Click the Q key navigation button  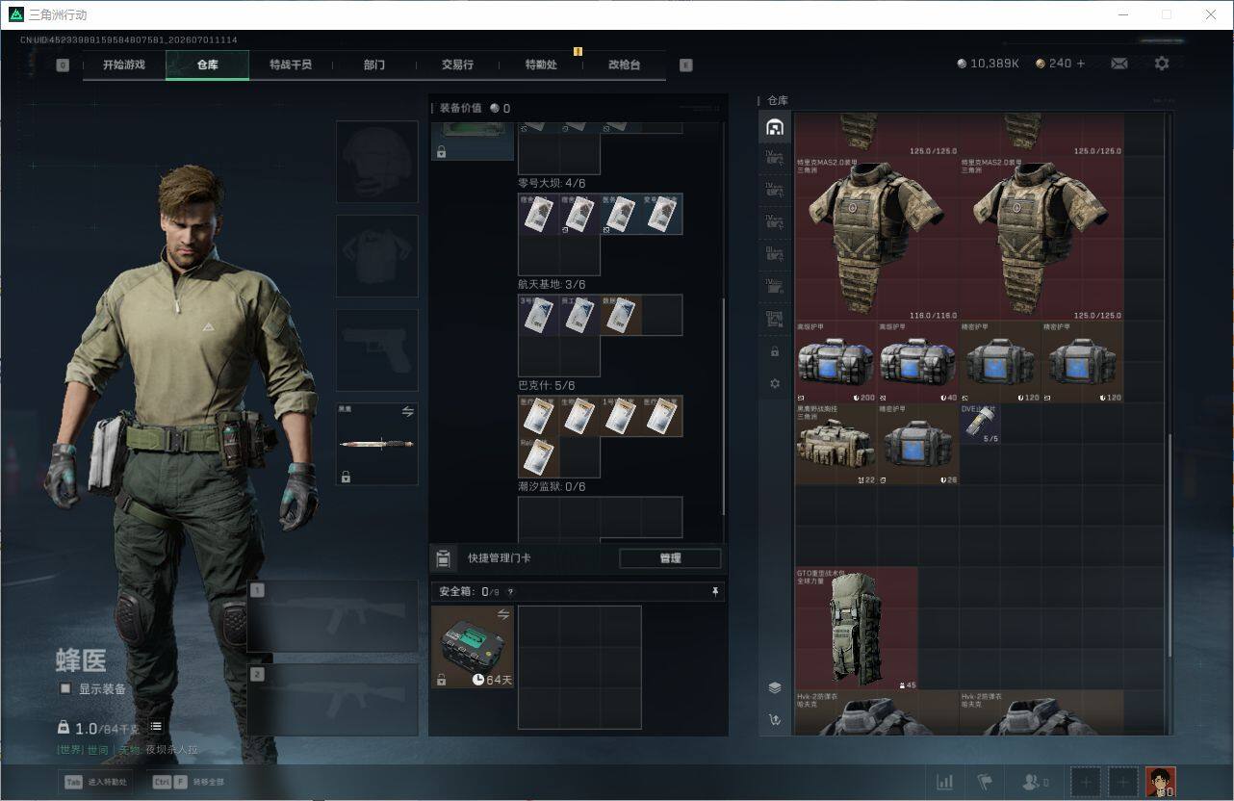point(63,65)
